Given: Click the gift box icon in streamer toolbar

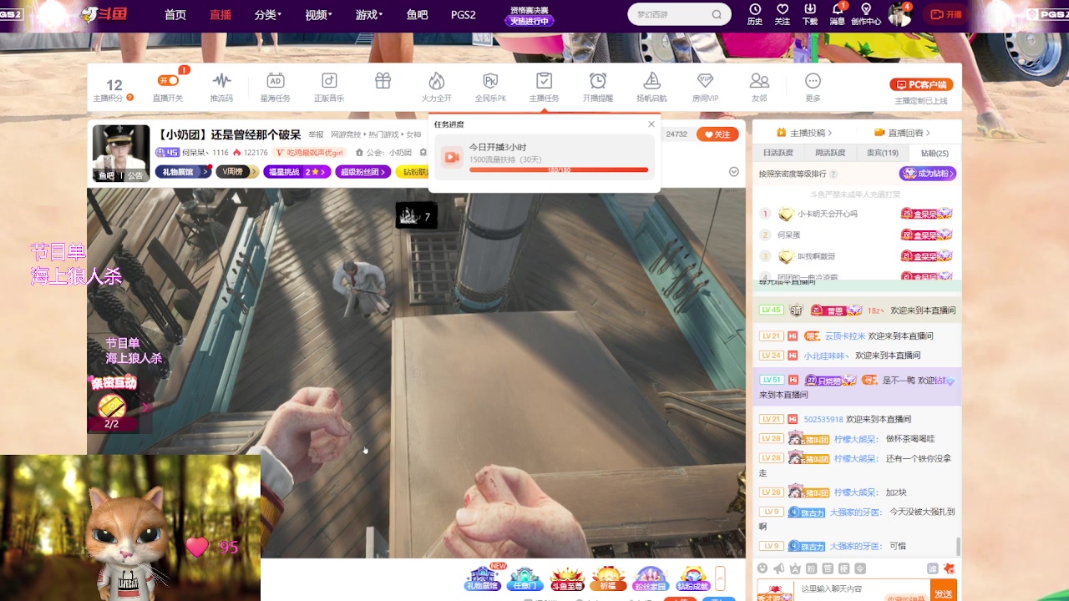Looking at the screenshot, I should (x=383, y=81).
